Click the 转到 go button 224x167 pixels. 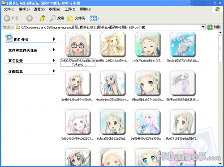click(214, 27)
